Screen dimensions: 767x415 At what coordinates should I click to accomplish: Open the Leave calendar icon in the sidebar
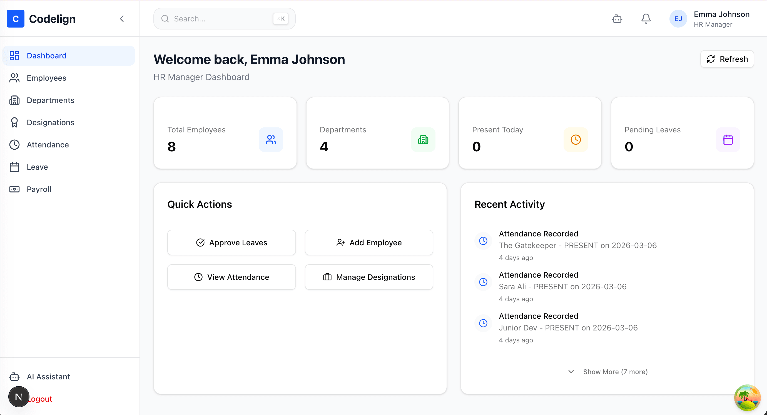[14, 167]
